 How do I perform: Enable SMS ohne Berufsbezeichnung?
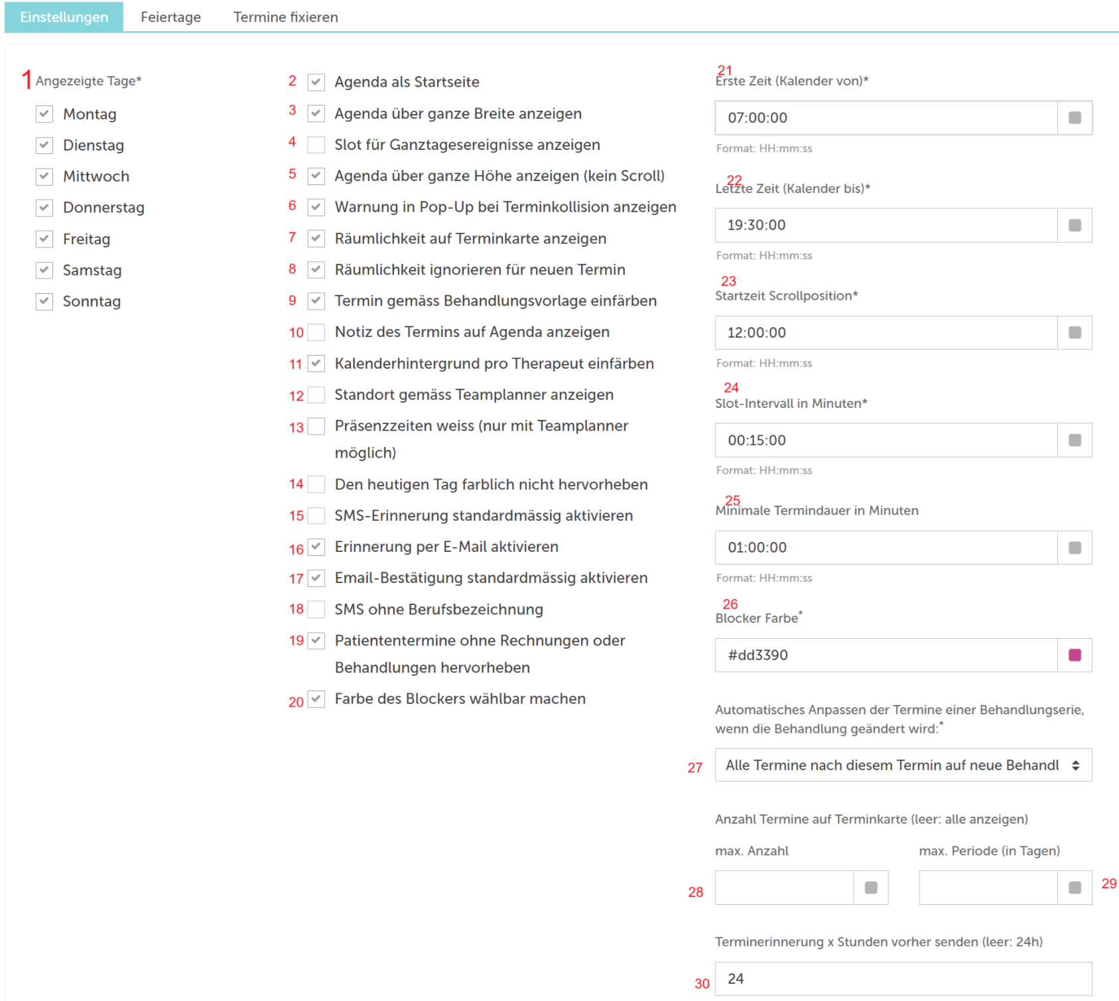tap(316, 609)
